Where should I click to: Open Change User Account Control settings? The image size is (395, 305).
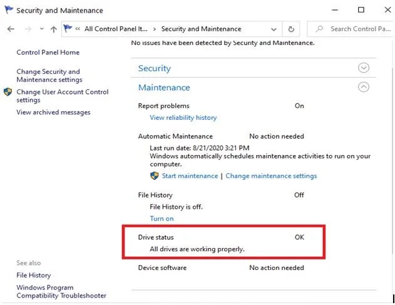point(63,96)
